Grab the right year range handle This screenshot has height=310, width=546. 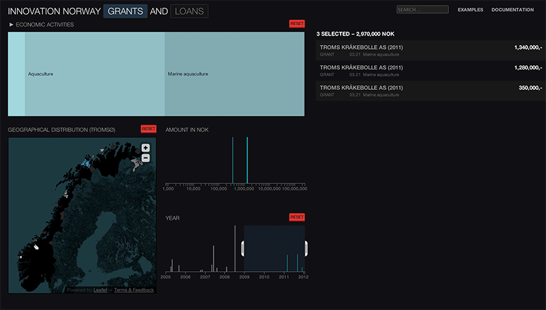click(x=306, y=249)
